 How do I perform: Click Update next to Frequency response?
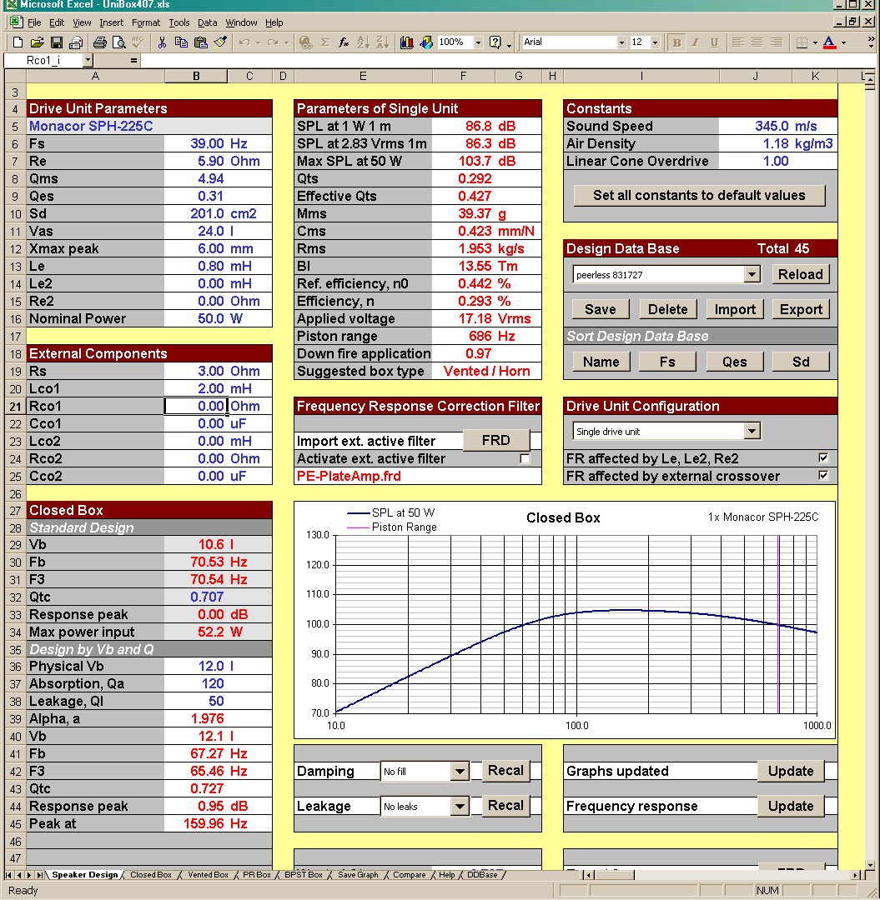pyautogui.click(x=791, y=806)
